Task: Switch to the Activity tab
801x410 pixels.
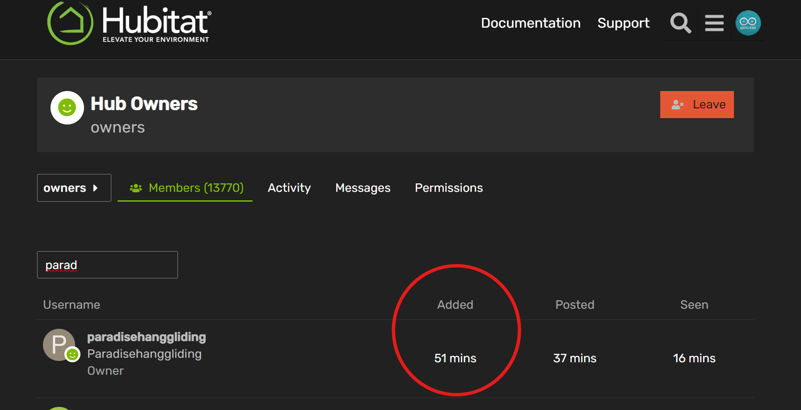Action: pos(289,188)
